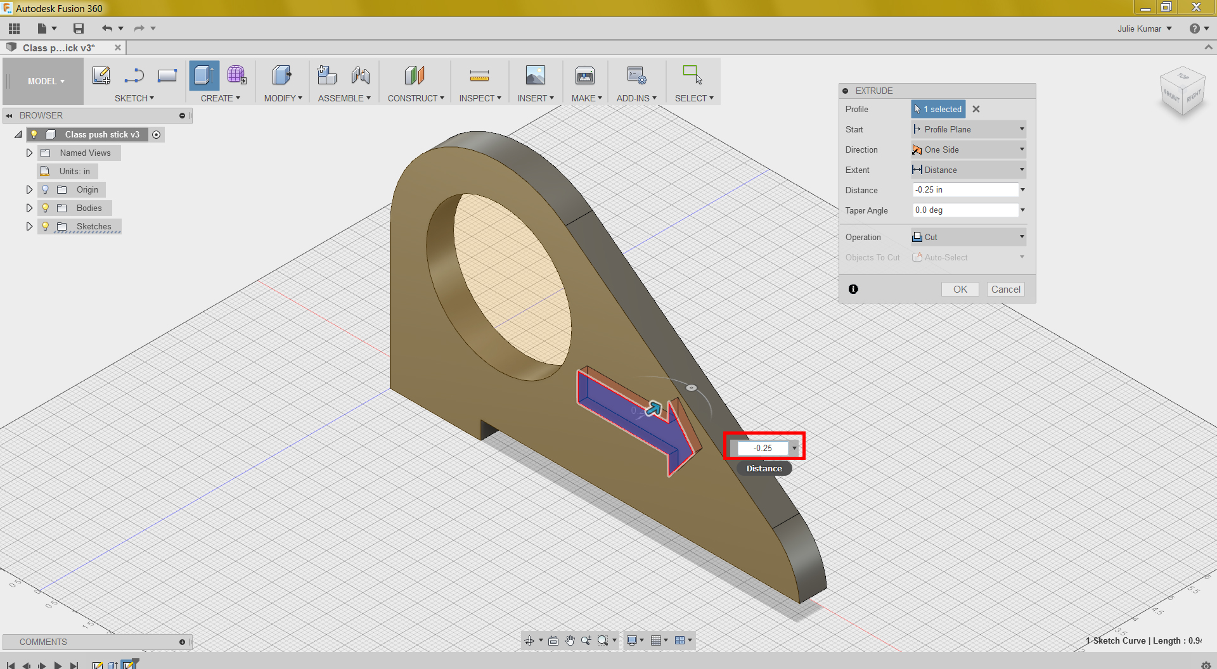This screenshot has height=669, width=1217.
Task: Open the ASSEMBLE menu
Action: pyautogui.click(x=344, y=98)
